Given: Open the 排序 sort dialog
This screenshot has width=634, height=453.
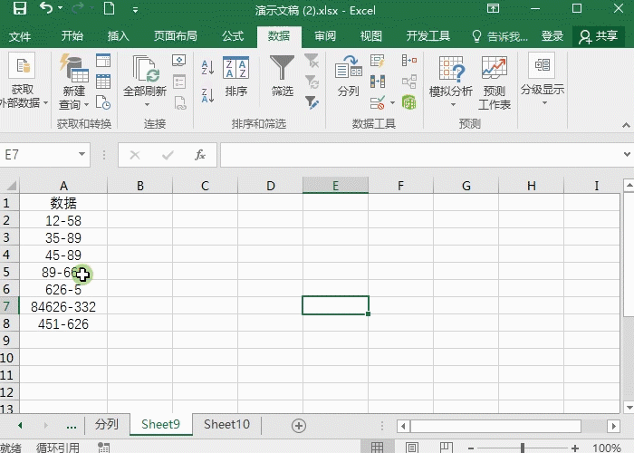Looking at the screenshot, I should coord(235,77).
